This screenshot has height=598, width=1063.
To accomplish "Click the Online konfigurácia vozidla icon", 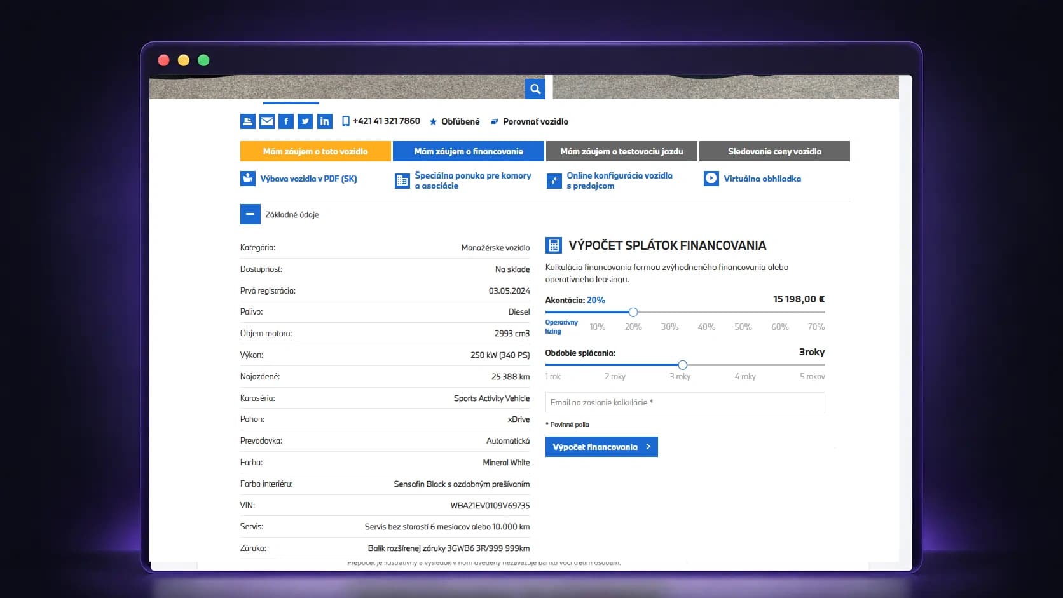I will point(554,181).
